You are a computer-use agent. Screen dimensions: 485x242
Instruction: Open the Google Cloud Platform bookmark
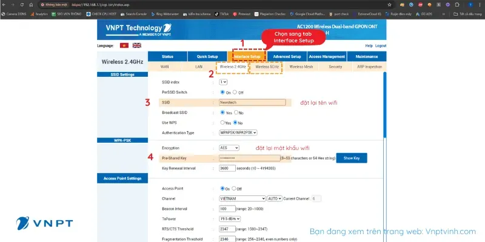pyautogui.click(x=307, y=14)
